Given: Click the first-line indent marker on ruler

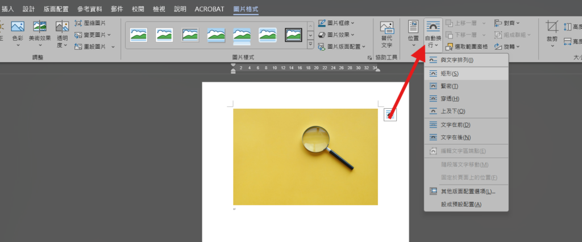Looking at the screenshot, I should [x=233, y=65].
